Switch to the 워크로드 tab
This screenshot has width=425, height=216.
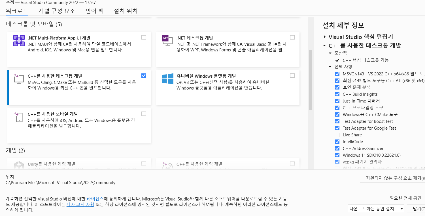17,11
